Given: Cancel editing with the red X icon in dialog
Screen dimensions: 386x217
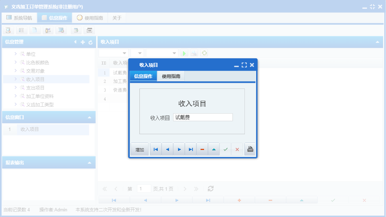Looking at the screenshot, I should click(x=237, y=149).
